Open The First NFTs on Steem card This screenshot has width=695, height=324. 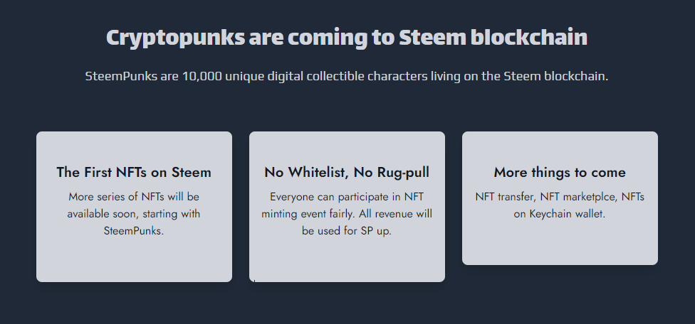(134, 207)
